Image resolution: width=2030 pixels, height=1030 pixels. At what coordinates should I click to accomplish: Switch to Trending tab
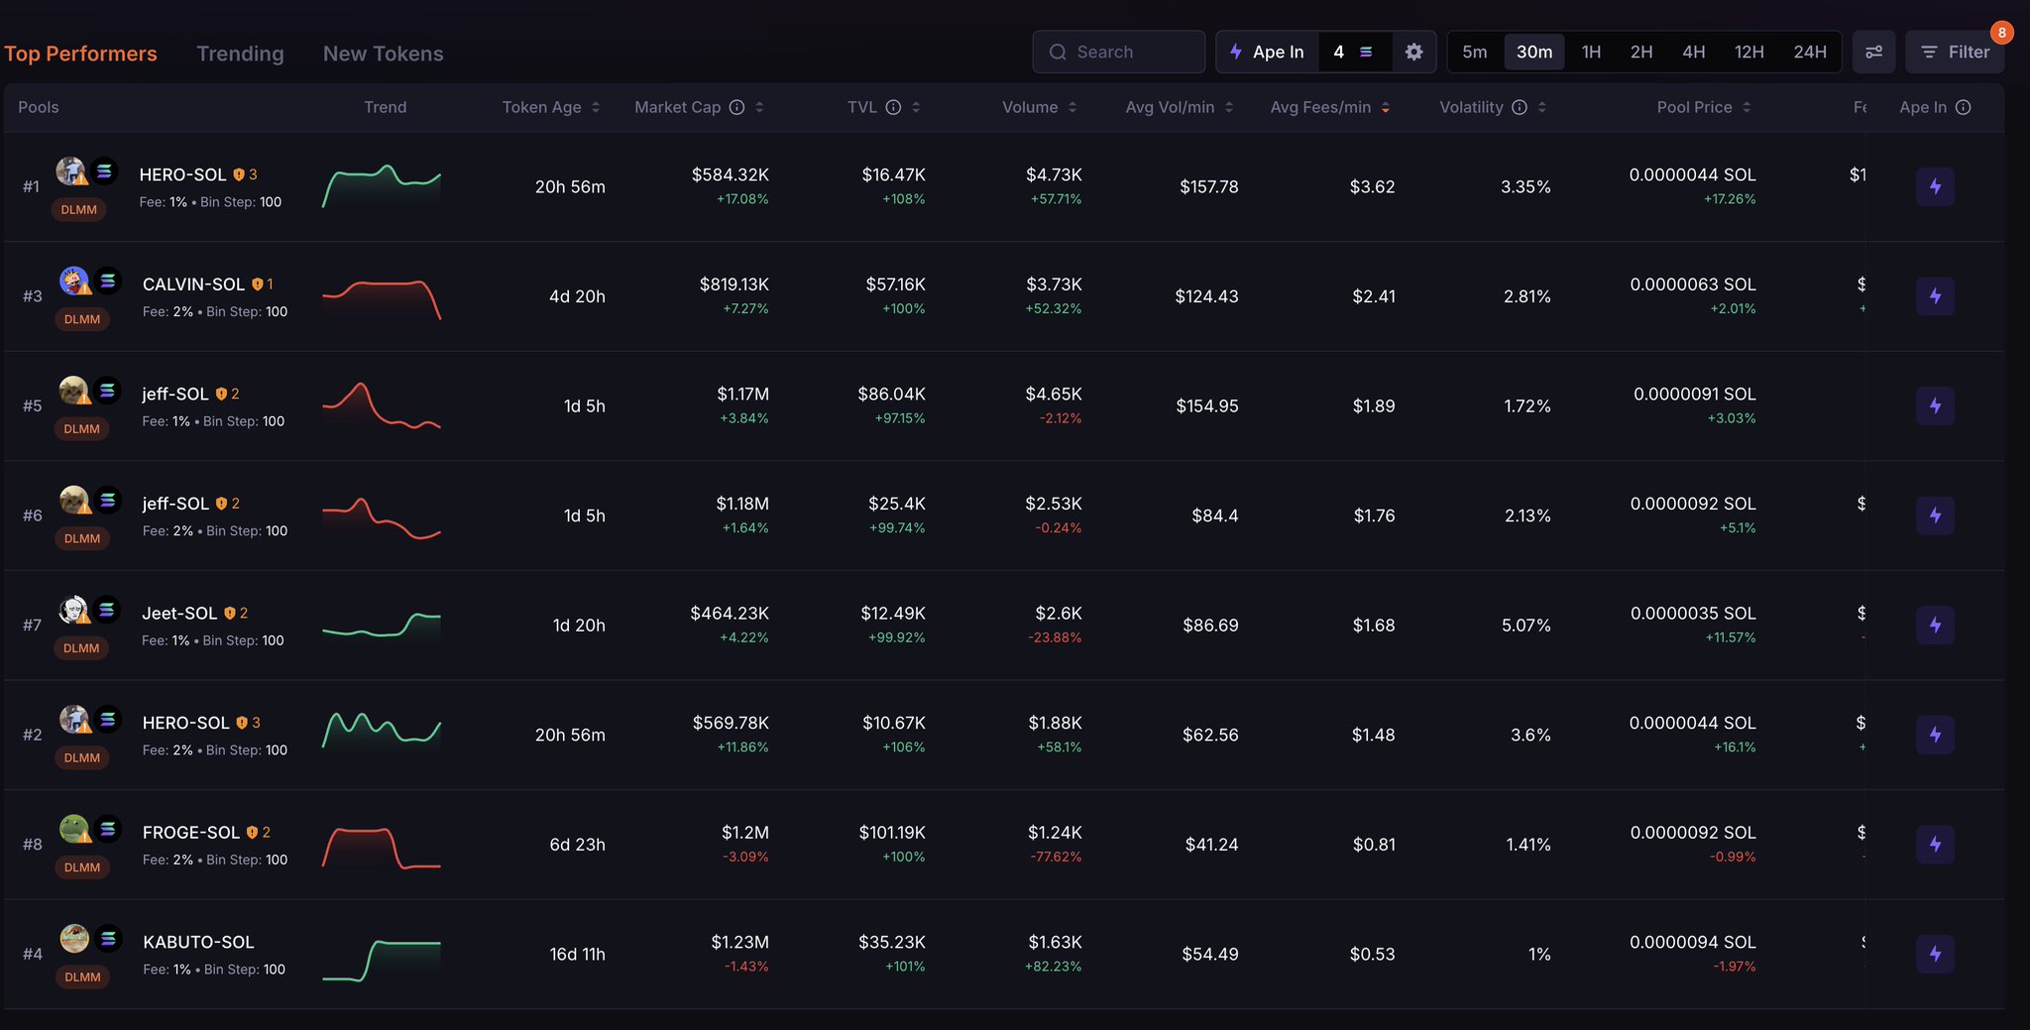tap(240, 54)
